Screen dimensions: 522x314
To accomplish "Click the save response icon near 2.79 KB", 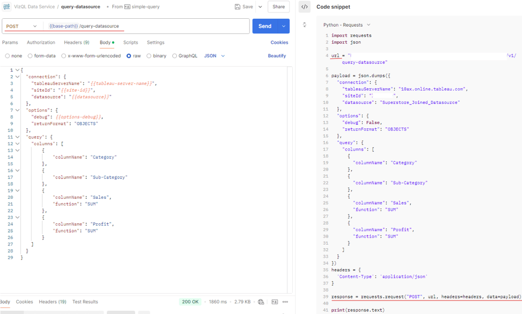I will click(x=275, y=301).
